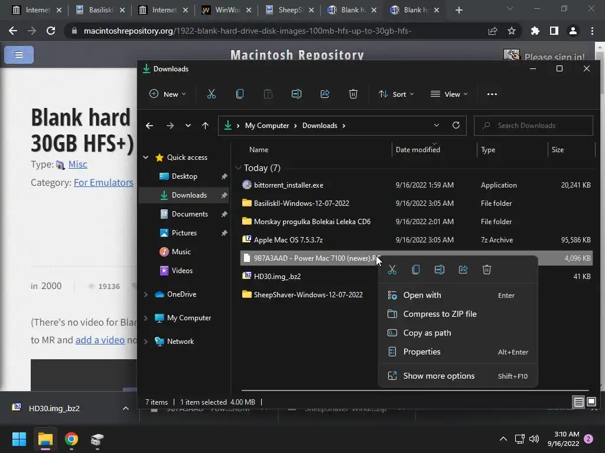Screen dimensions: 605x453
Task: Reload the Chrome page
Action: [x=51, y=31]
